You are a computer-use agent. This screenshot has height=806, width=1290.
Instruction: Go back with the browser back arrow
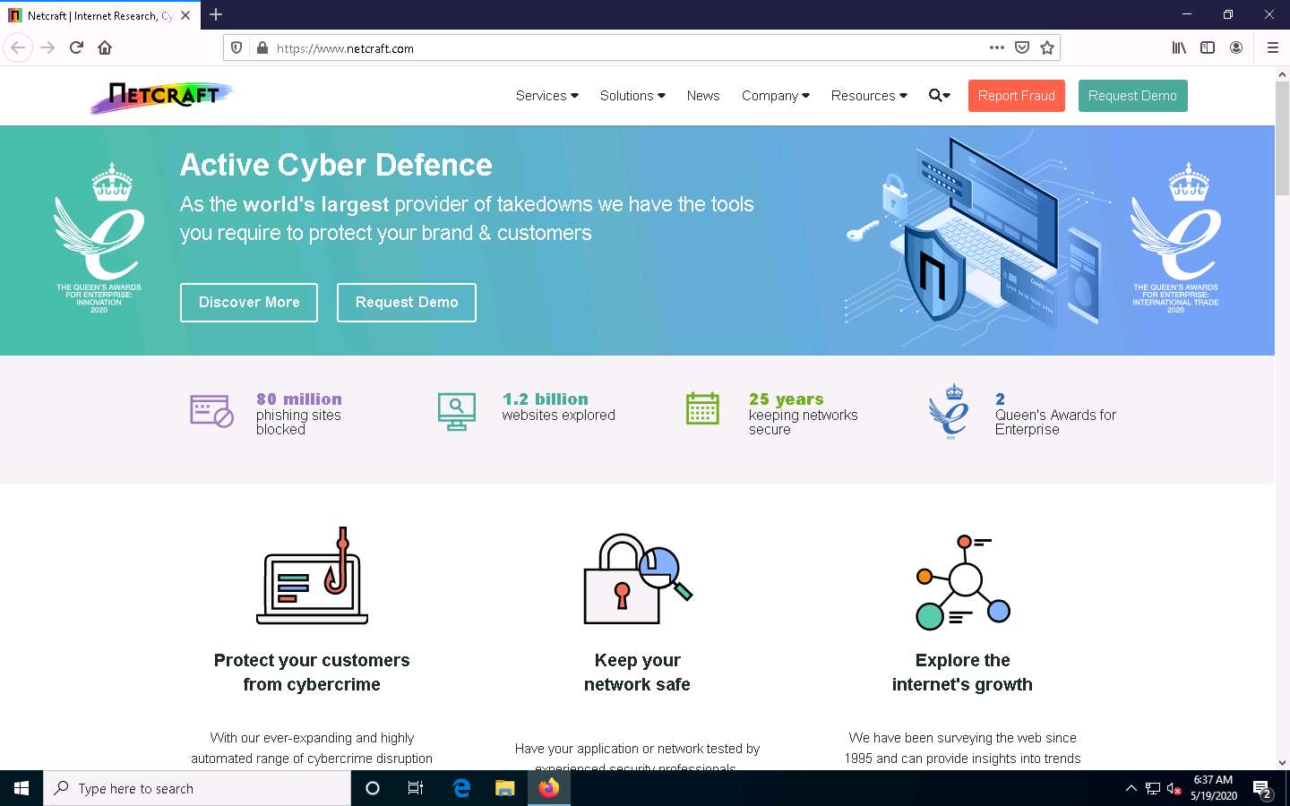(x=18, y=47)
